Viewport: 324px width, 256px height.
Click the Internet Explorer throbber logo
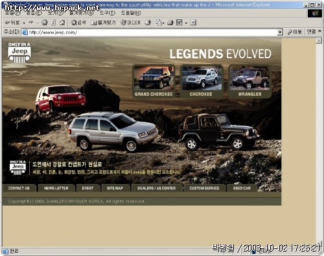(x=315, y=14)
